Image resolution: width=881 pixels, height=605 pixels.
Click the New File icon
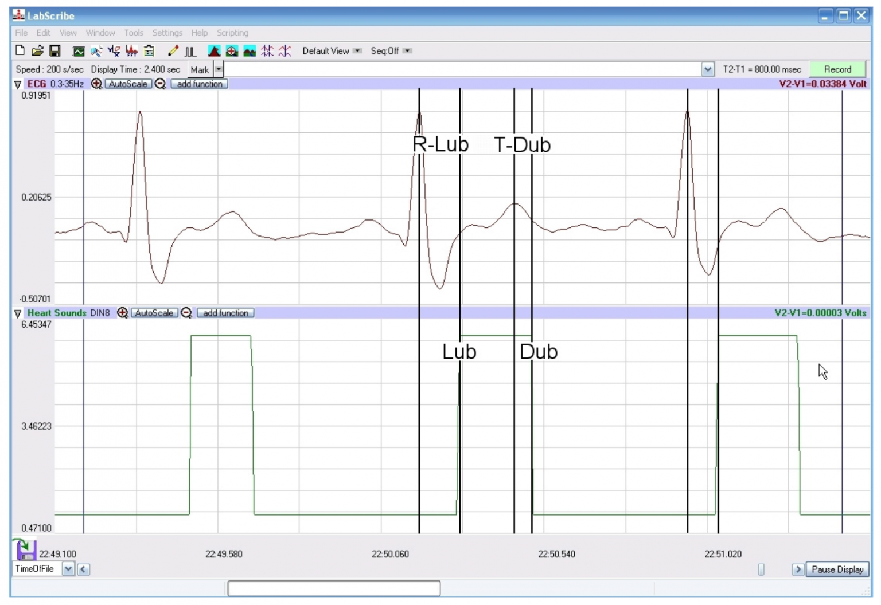[20, 51]
